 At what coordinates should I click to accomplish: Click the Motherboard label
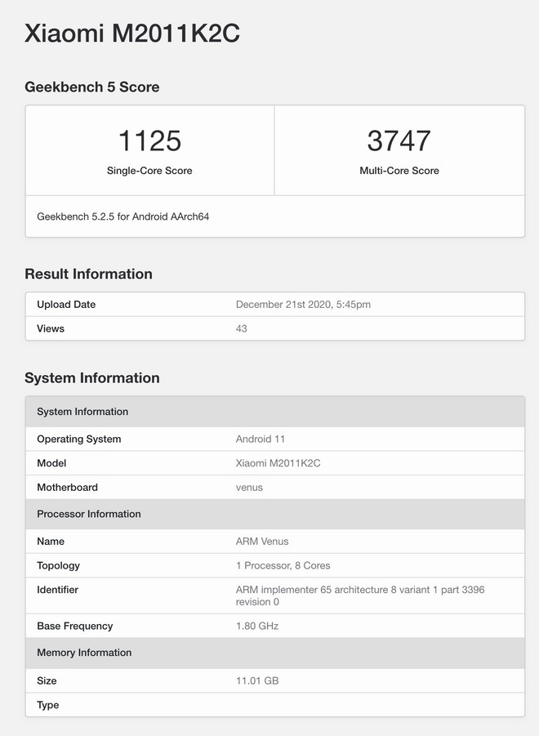(x=68, y=487)
